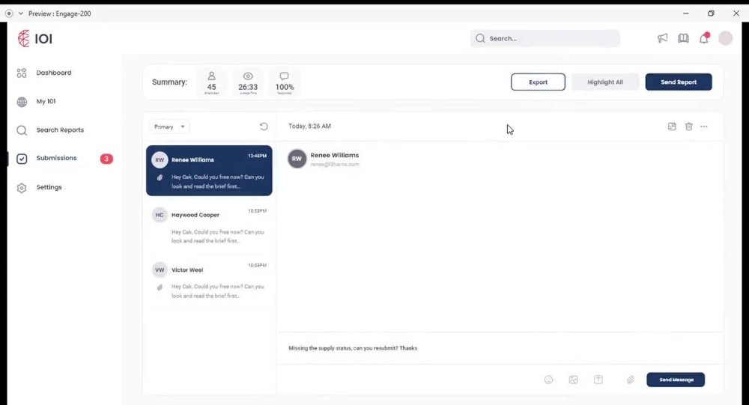
Task: Open more options ellipsis menu
Action: click(x=703, y=127)
